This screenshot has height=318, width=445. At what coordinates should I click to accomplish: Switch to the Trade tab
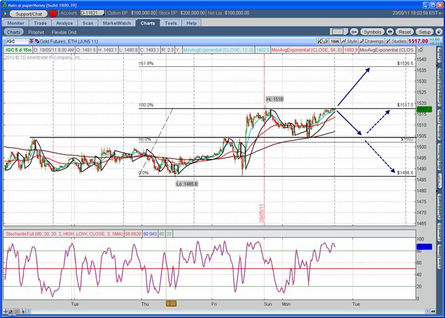pos(40,23)
